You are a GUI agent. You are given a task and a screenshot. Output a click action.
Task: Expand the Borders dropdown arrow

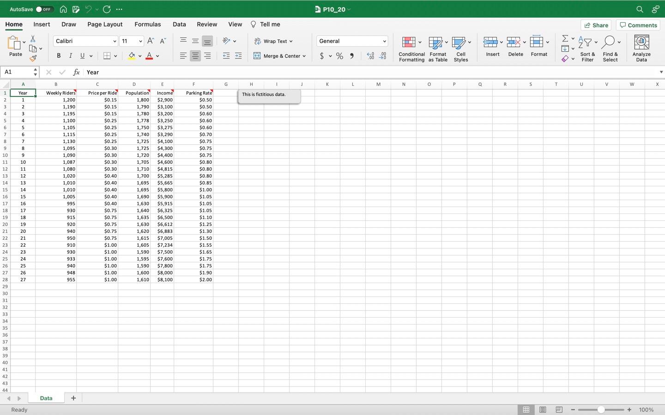[115, 56]
